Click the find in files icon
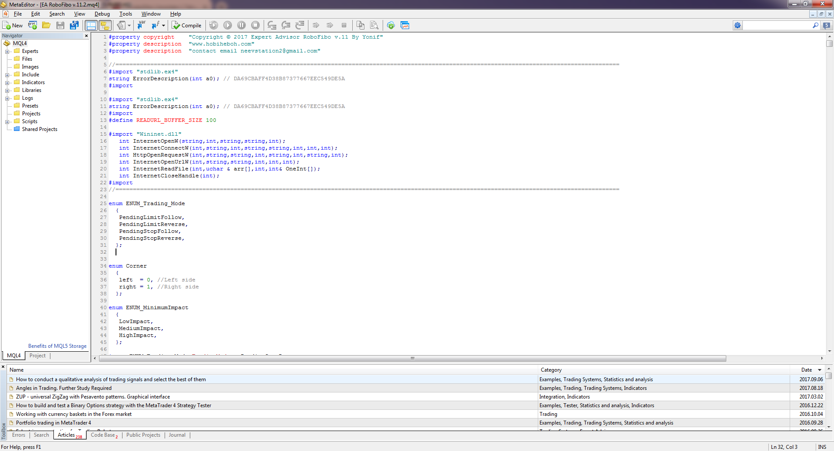 point(374,25)
